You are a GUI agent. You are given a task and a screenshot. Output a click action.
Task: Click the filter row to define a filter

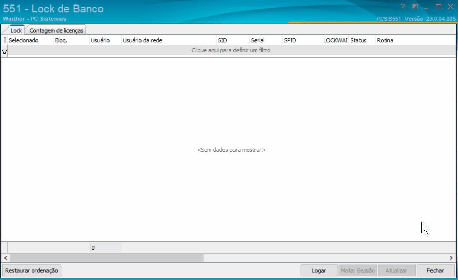click(231, 50)
